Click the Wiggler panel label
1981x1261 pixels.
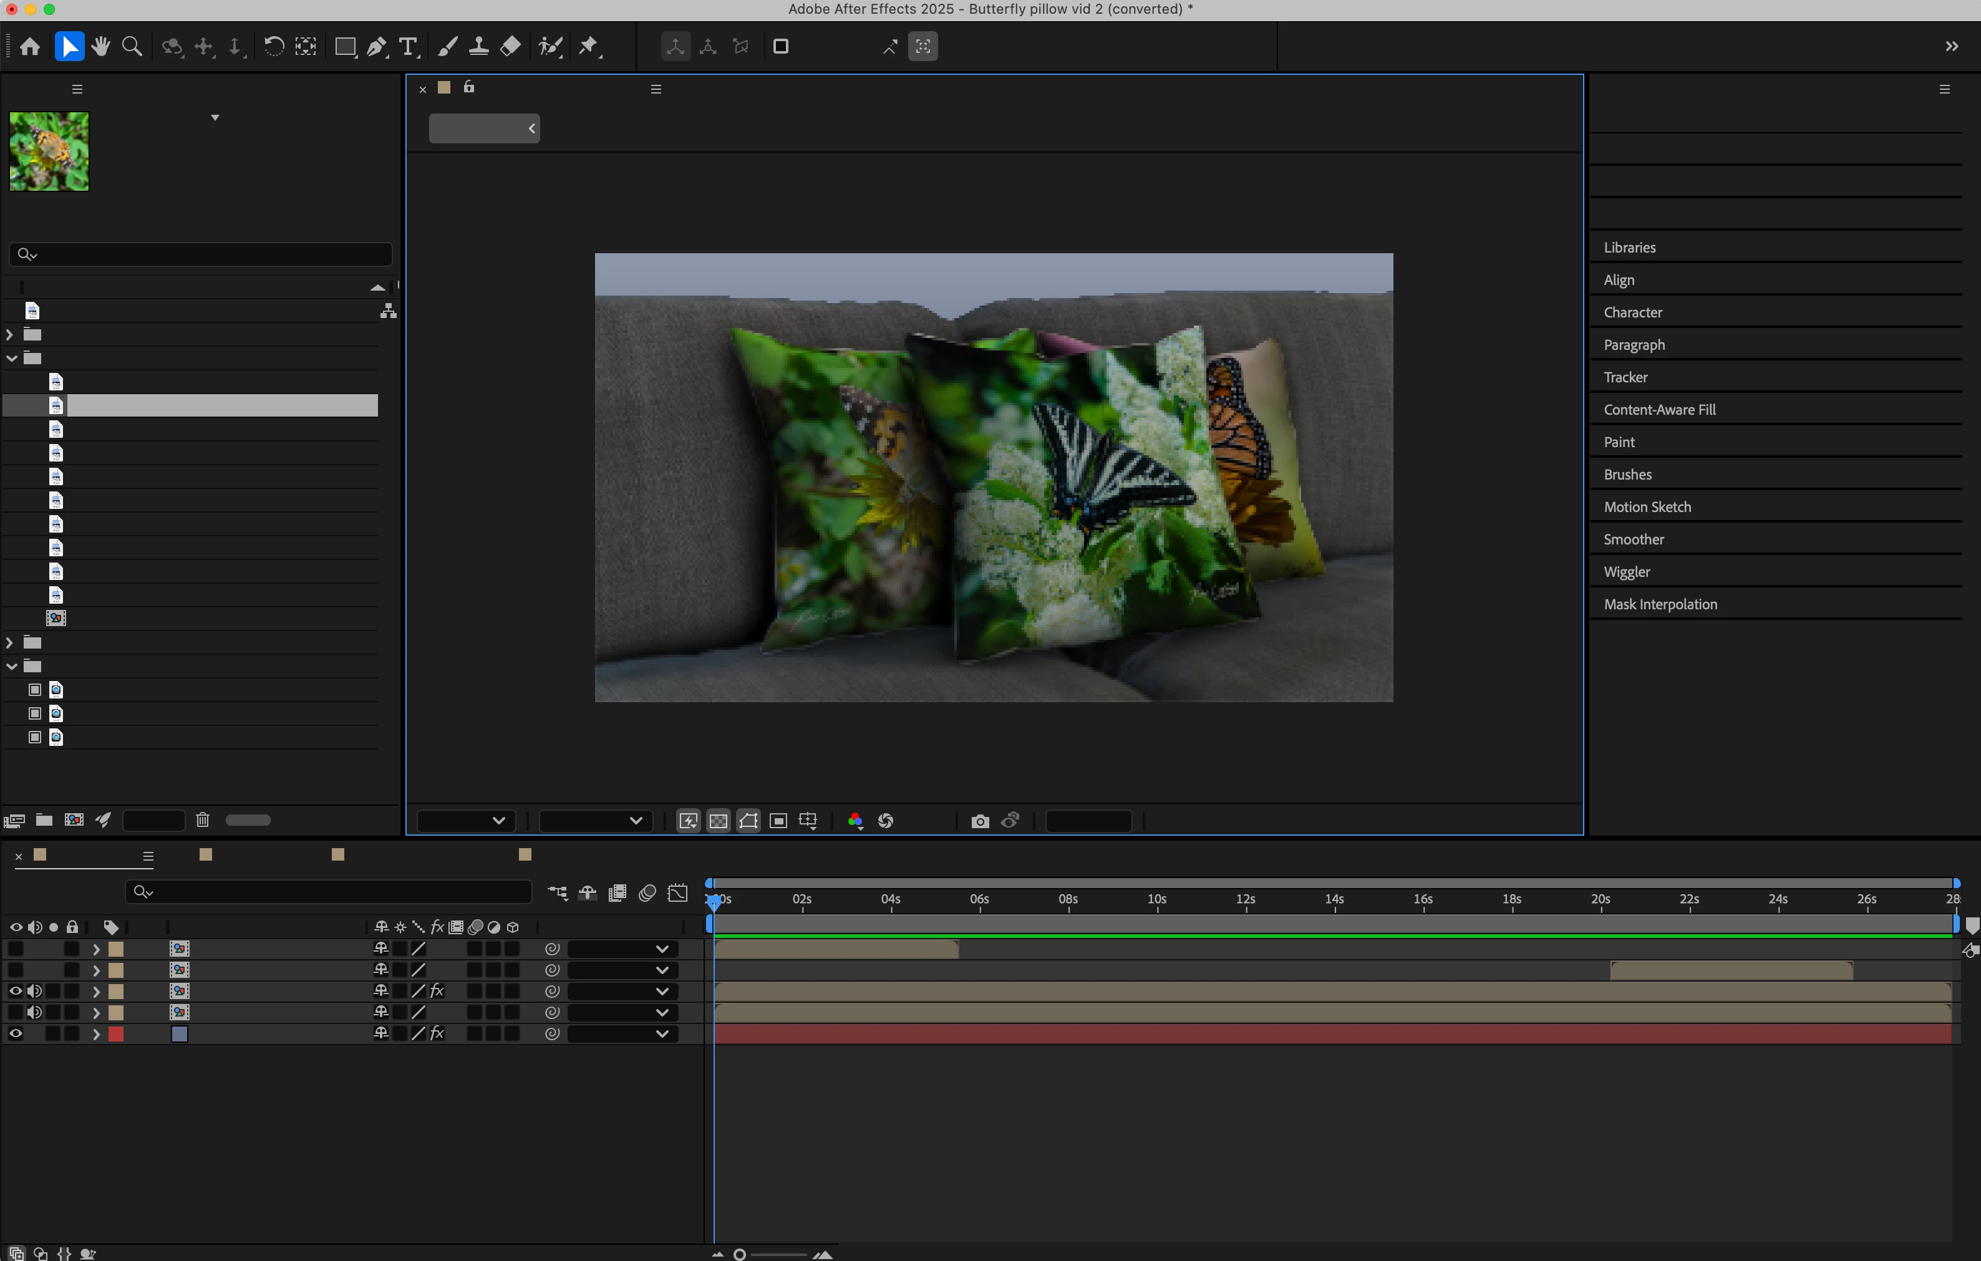pos(1625,572)
